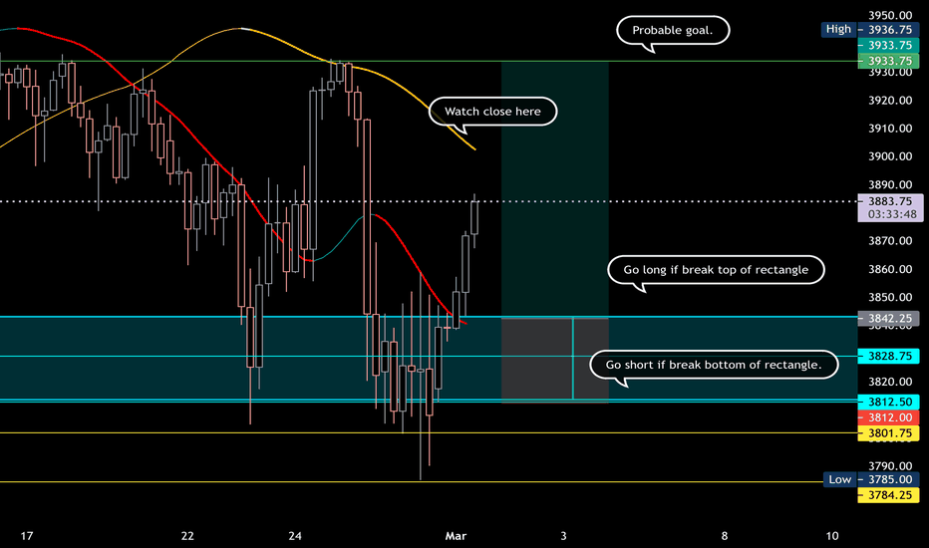Select the 'Watch close here' callout

tap(492, 112)
